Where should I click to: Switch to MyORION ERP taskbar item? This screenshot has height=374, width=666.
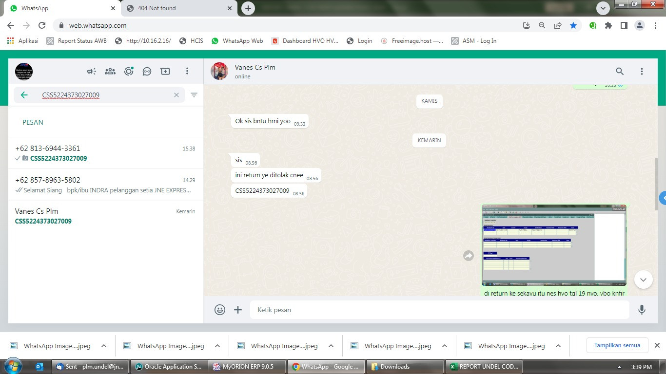247,367
